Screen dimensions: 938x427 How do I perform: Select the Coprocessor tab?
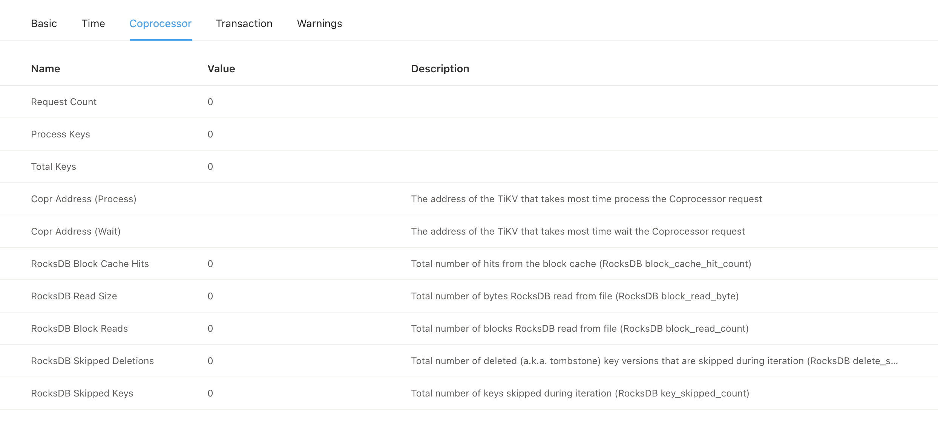pos(161,24)
